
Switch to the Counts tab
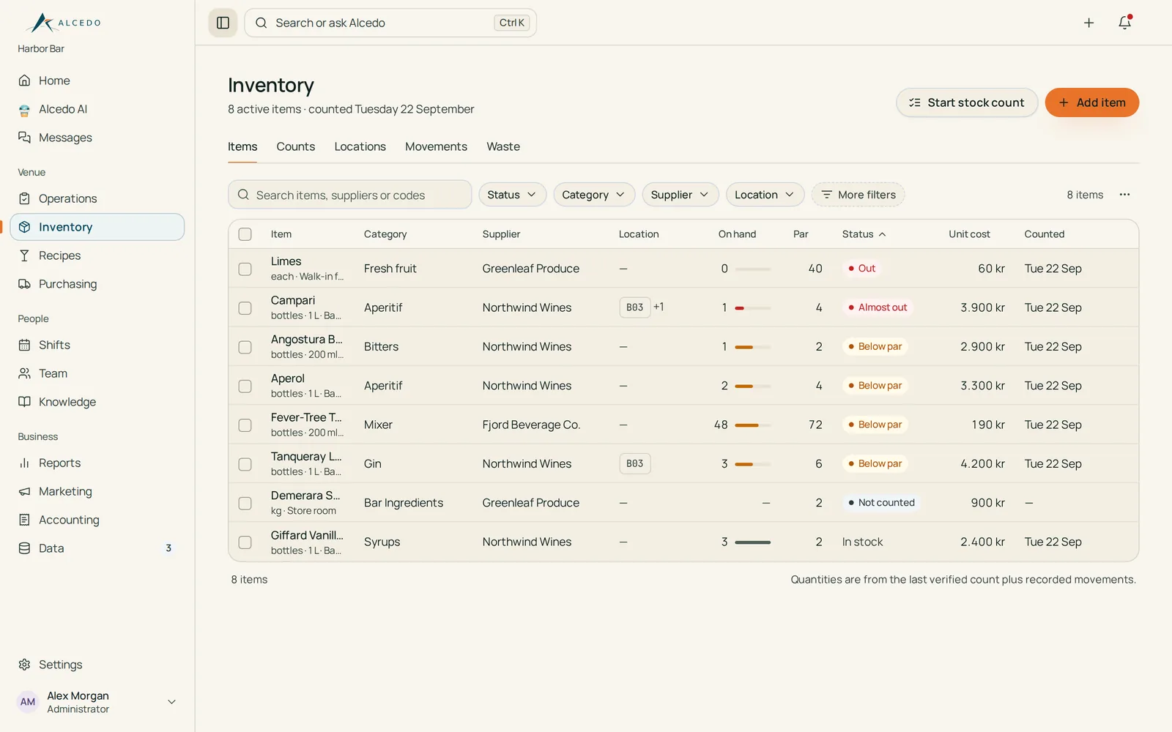pos(295,146)
